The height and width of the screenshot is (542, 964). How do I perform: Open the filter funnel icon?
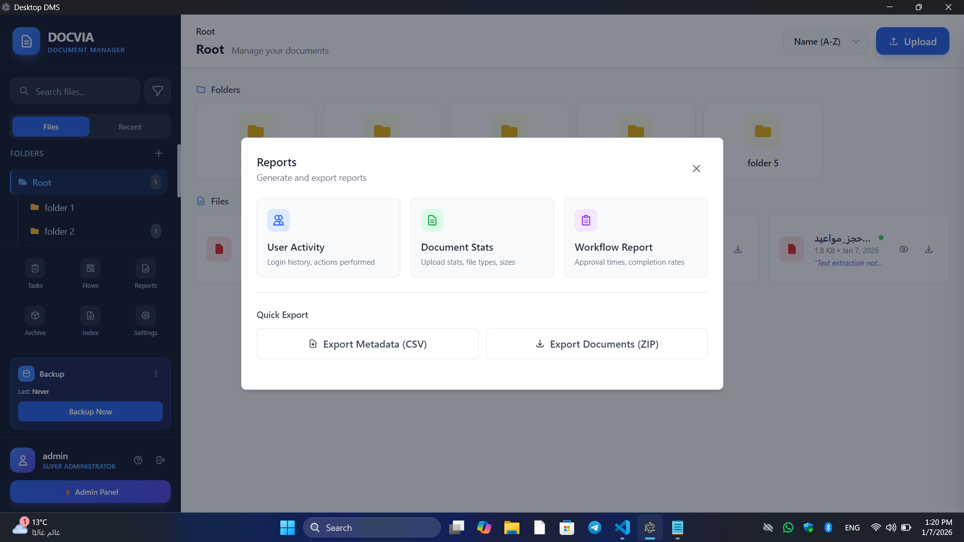click(158, 91)
